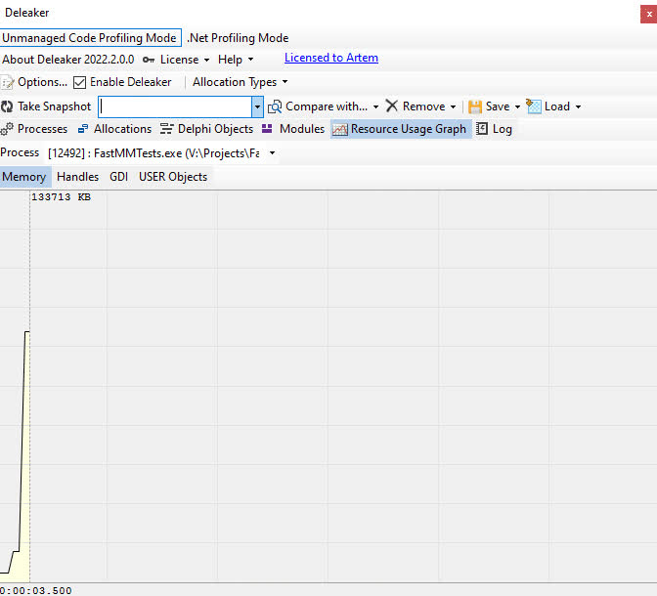Open the Log view
The height and width of the screenshot is (596, 657).
click(503, 129)
